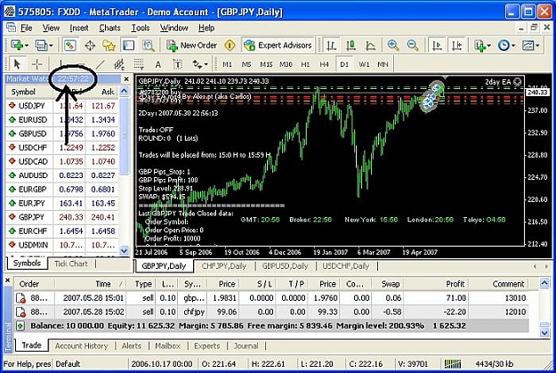Open the Insert menu
556x373 pixels.
[x=78, y=28]
